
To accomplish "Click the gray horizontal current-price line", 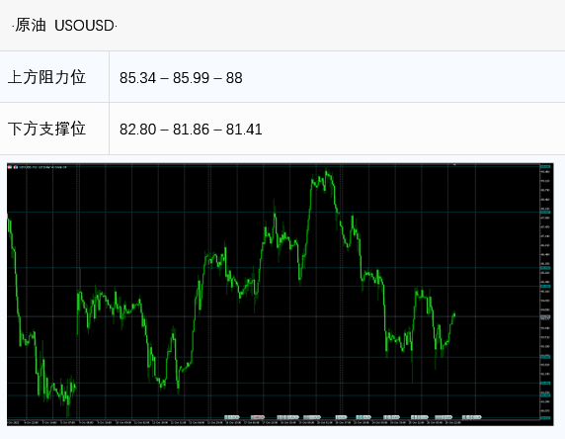I will pyautogui.click(x=274, y=316).
